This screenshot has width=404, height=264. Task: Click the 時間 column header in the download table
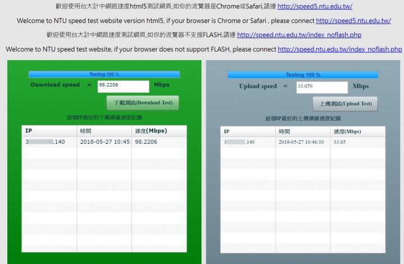tap(104, 131)
